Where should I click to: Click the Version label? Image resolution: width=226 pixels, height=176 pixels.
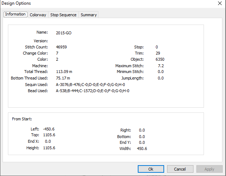[x=40, y=41]
